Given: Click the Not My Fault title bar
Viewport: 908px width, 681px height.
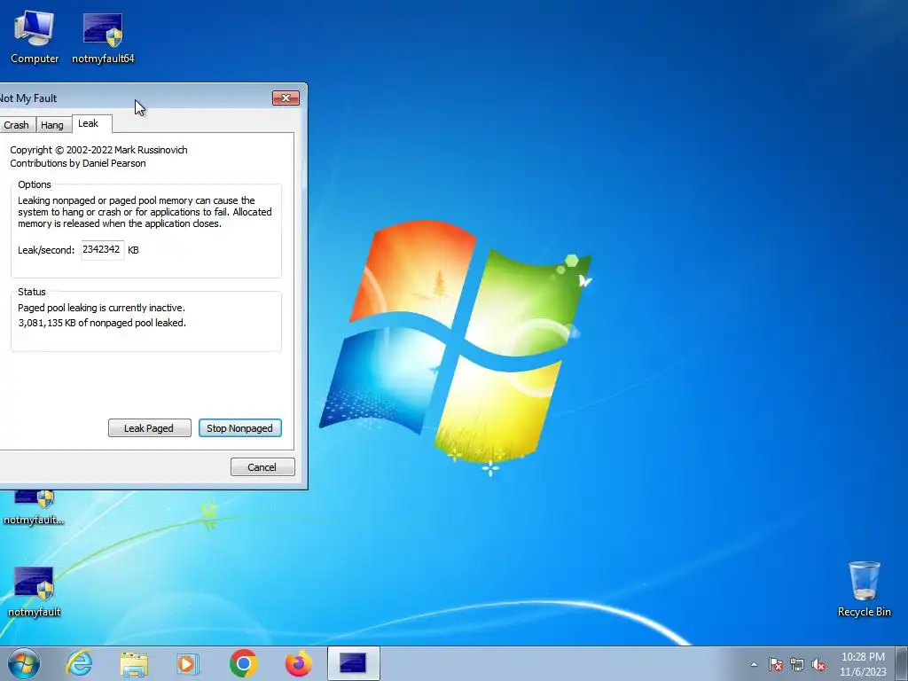Looking at the screenshot, I should tap(136, 98).
